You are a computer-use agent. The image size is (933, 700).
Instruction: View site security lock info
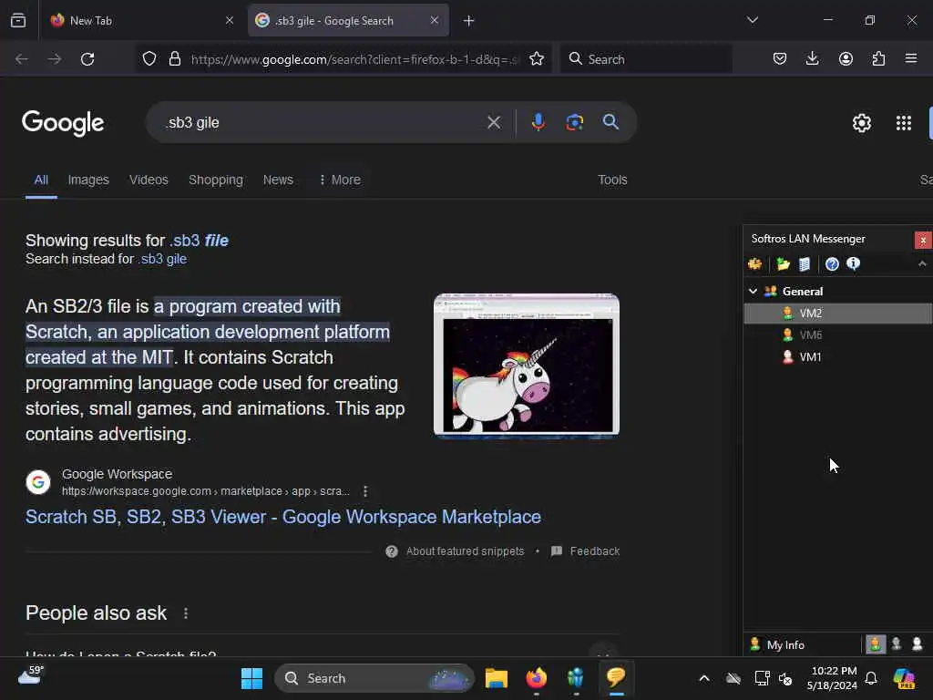pos(174,59)
